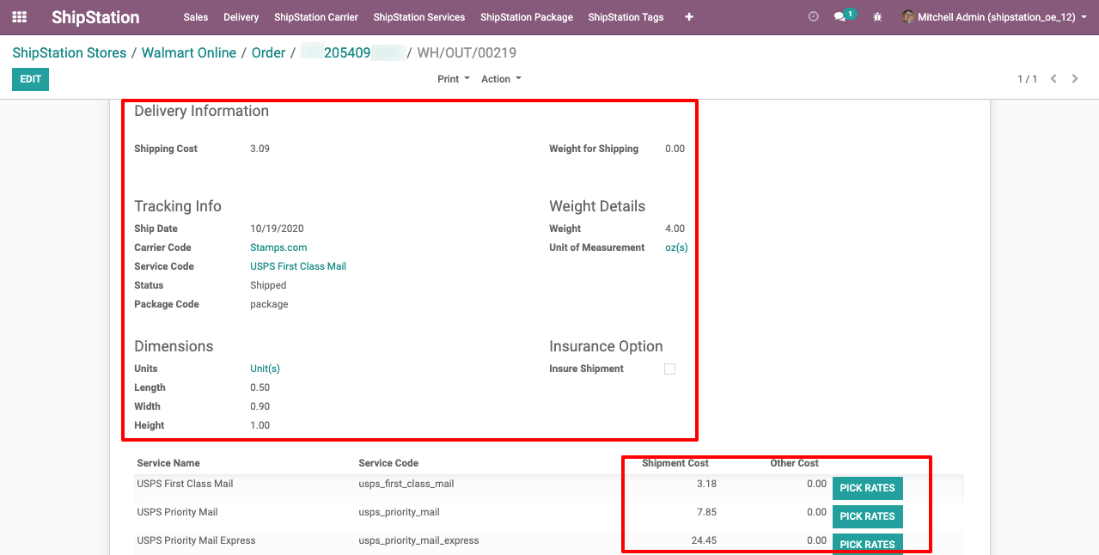Click usps_first_class_mail service code cell
Screen dimensions: 1099x555
tap(406, 484)
